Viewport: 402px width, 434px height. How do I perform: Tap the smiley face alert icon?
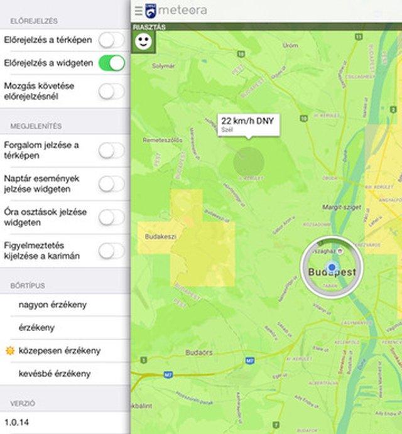(143, 41)
